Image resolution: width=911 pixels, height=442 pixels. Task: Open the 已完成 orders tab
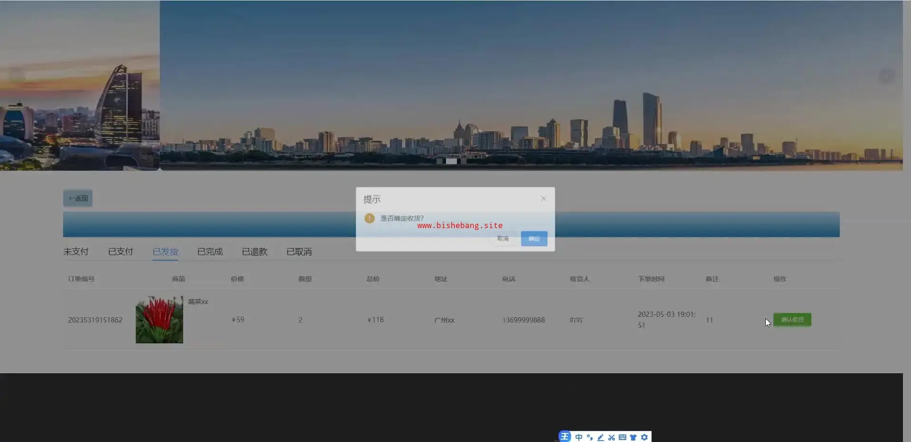pos(210,252)
